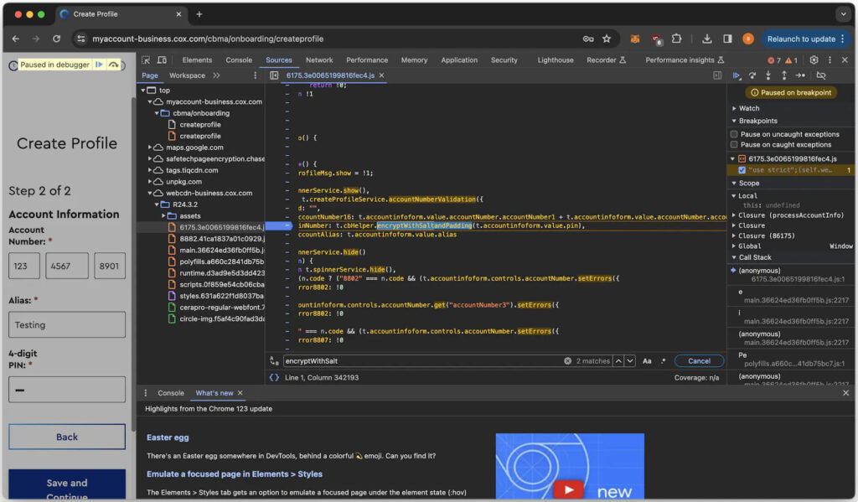Viewport: 858px width, 502px height.
Task: Select main.36624ed36fb0ff5b.js file
Action: tap(221, 251)
